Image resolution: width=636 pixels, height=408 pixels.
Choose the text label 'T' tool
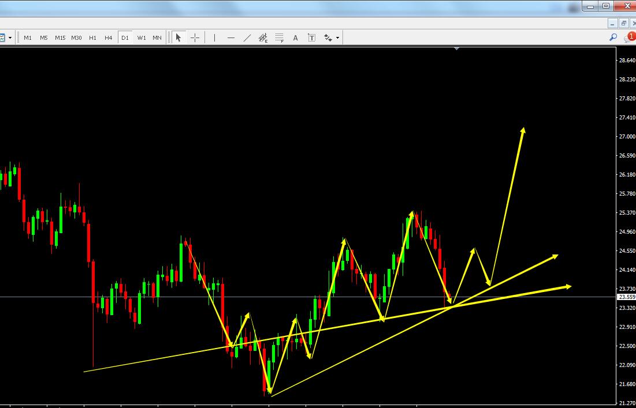click(311, 38)
